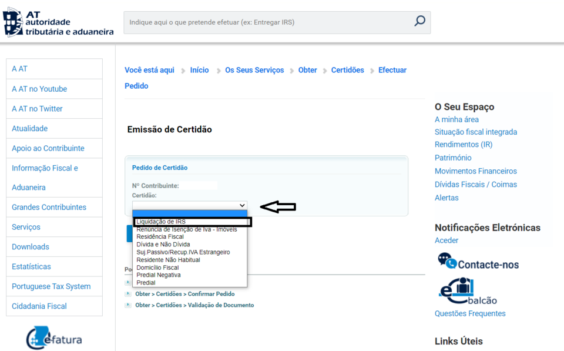
Task: Click the Validação de Documento bullet icon
Action: coord(128,305)
